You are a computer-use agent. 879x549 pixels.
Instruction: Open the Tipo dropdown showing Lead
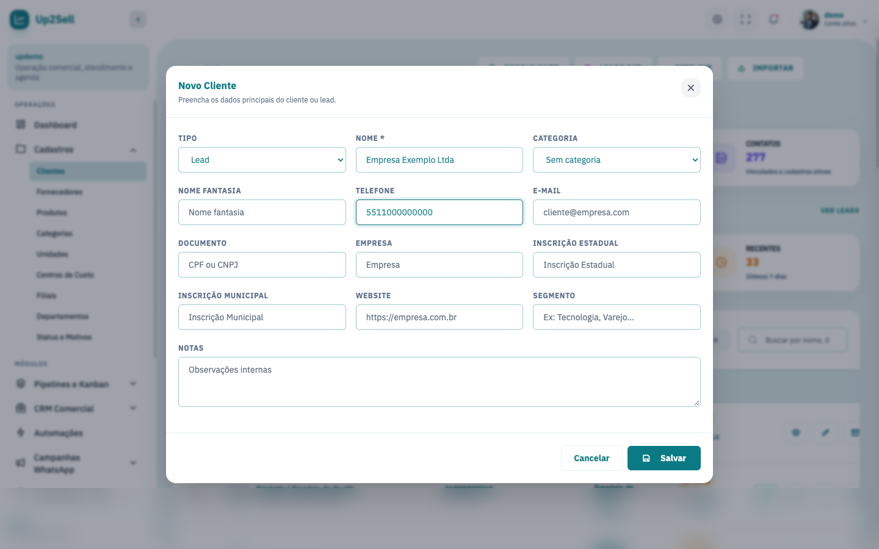(262, 160)
